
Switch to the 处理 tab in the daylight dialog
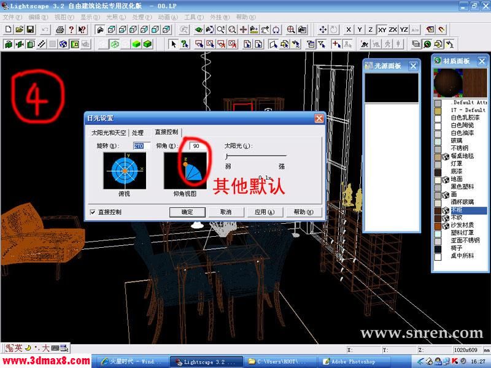tap(137, 132)
